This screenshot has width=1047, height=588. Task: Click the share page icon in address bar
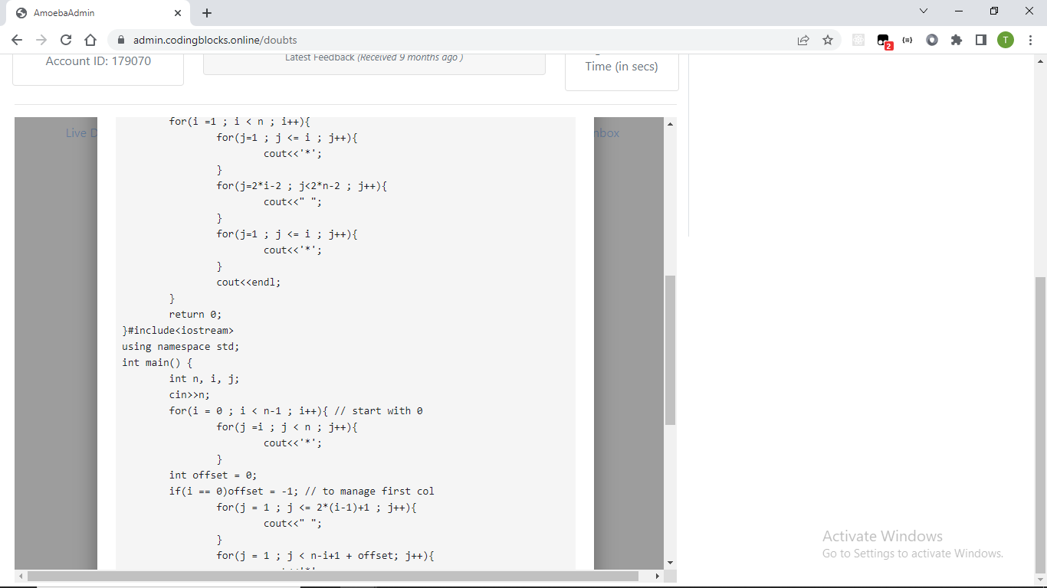[x=803, y=40]
